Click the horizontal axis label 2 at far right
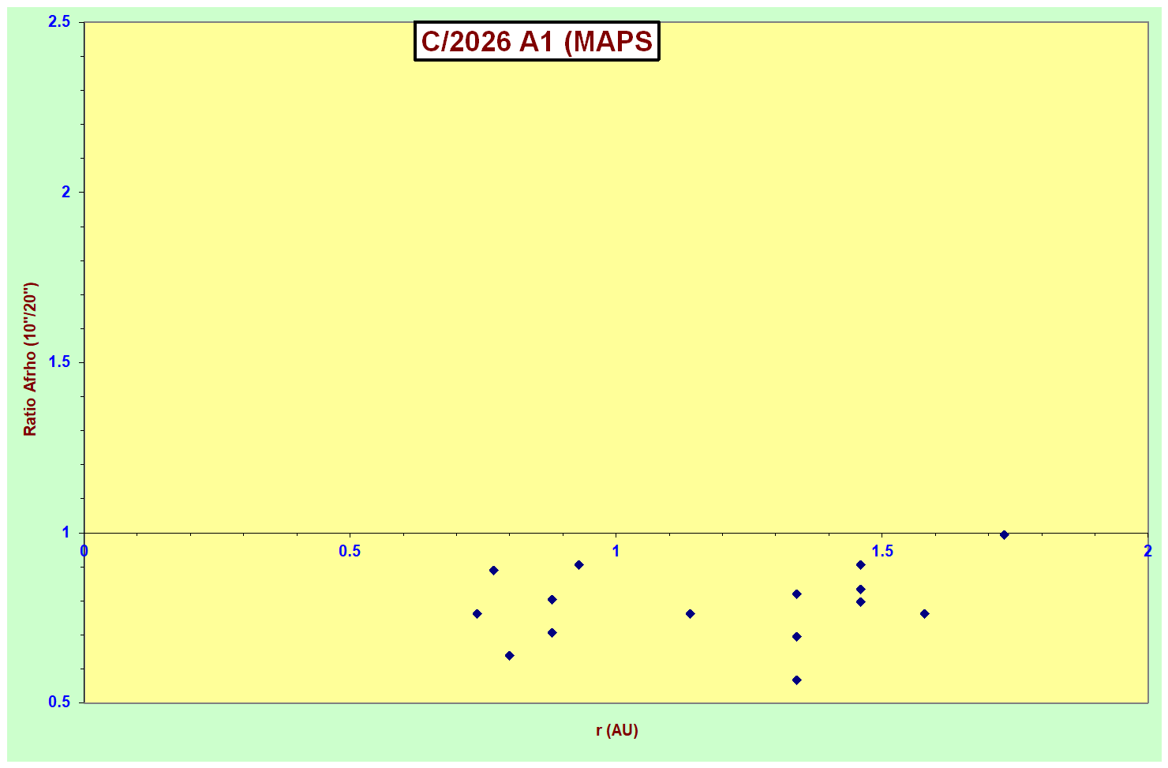1168x768 pixels. 1147,551
